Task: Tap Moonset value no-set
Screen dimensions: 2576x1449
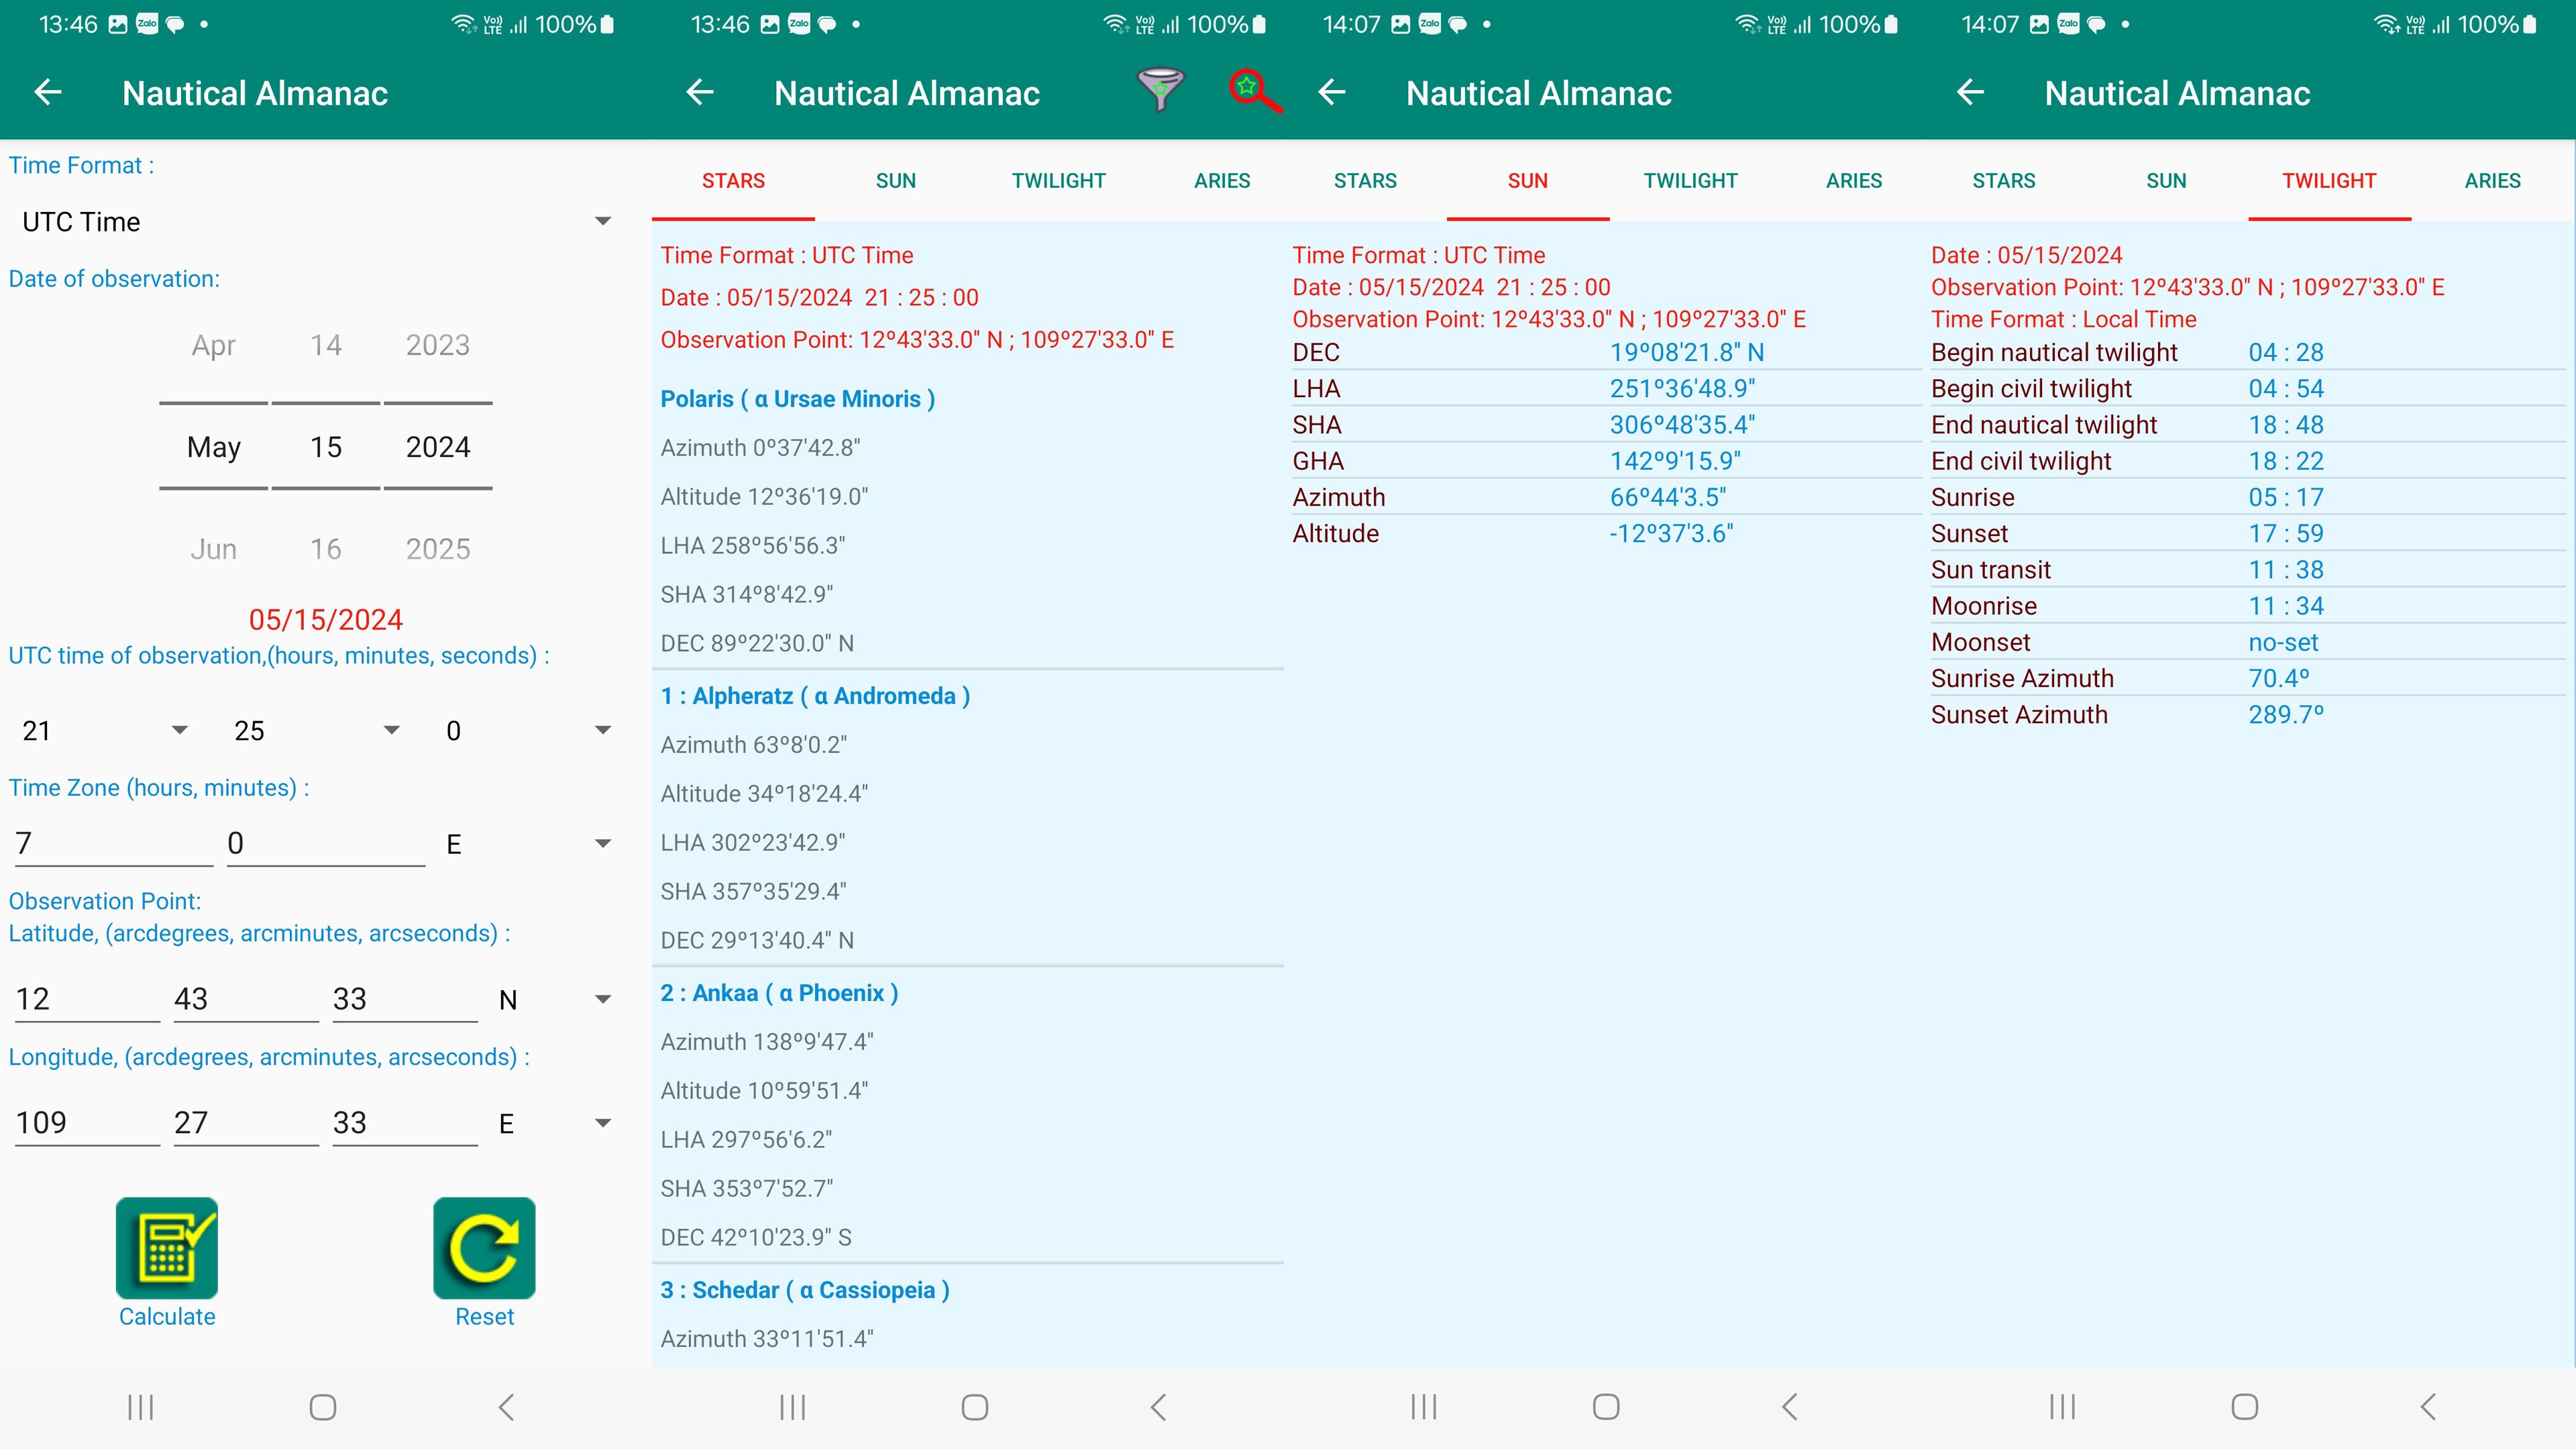Action: (x=2283, y=643)
